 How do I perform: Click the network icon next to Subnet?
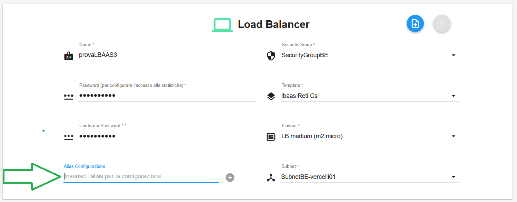(x=271, y=178)
